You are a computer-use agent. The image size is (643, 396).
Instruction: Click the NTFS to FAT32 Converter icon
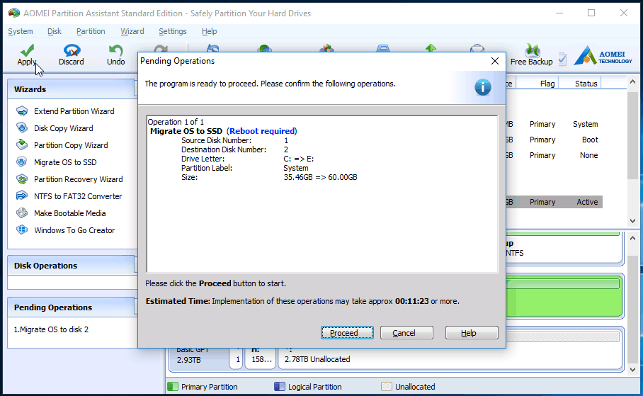click(x=22, y=196)
